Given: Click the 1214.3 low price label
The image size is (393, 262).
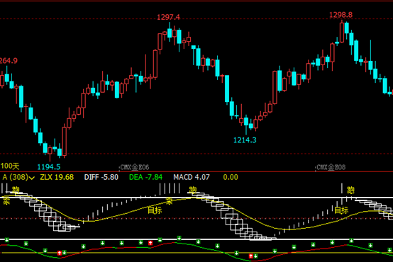Looking at the screenshot, I should coord(245,140).
